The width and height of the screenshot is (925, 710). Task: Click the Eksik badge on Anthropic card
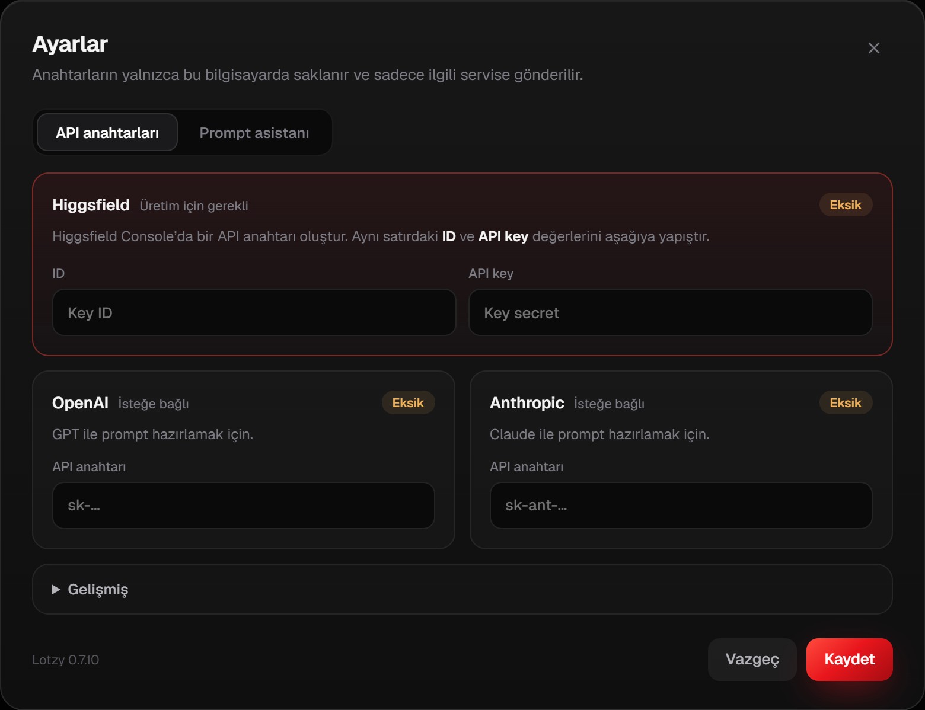(x=846, y=403)
